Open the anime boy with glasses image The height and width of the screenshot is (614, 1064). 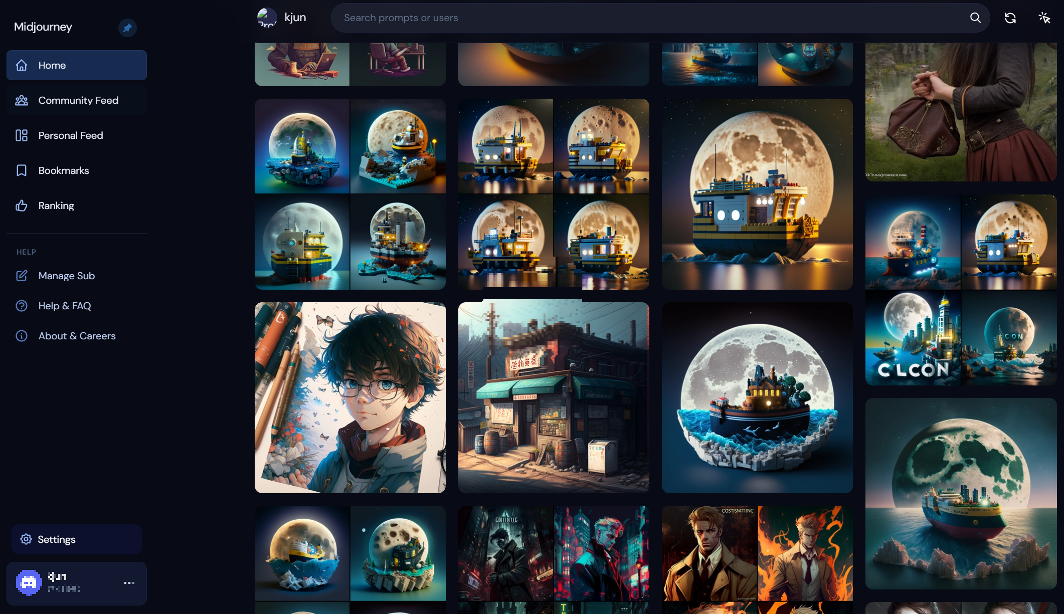click(350, 397)
